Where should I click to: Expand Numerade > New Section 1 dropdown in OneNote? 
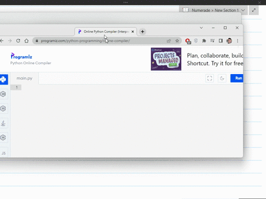point(243,10)
